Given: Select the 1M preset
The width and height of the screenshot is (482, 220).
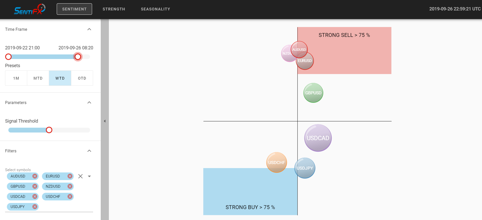Looking at the screenshot, I should point(16,78).
